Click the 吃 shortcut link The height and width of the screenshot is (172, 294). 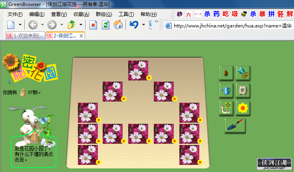(x=226, y=14)
